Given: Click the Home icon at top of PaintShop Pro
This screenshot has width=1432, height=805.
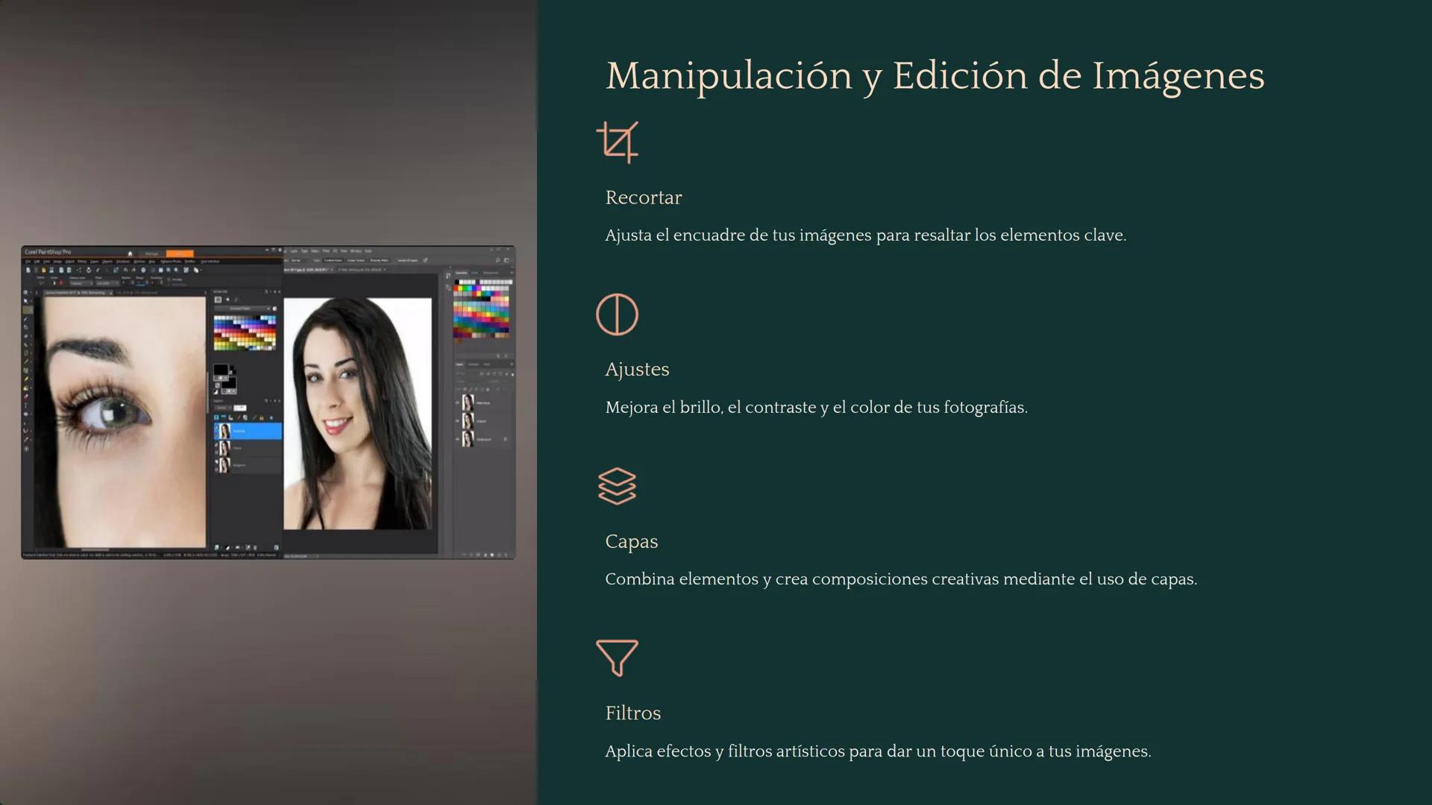Looking at the screenshot, I should point(130,254).
